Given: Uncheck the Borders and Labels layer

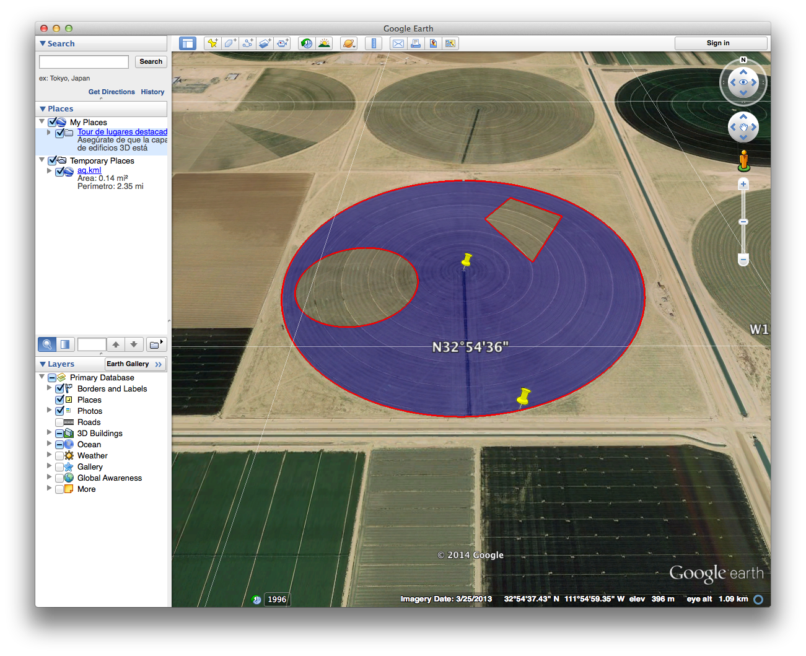Looking at the screenshot, I should [x=59, y=388].
